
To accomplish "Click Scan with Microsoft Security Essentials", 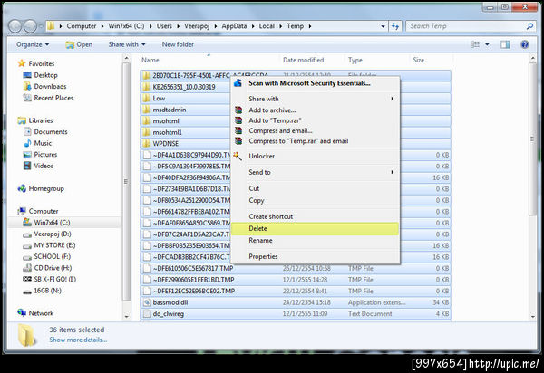I will pyautogui.click(x=315, y=83).
